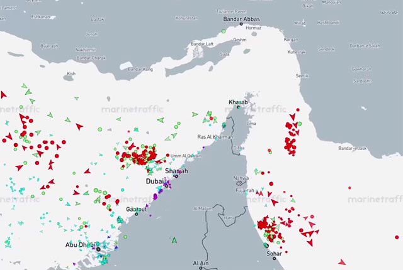Image resolution: width=403 pixels, height=270 pixels.
Task: Click the green arrow marker inland near Al Ain
Action: pyautogui.click(x=174, y=239)
